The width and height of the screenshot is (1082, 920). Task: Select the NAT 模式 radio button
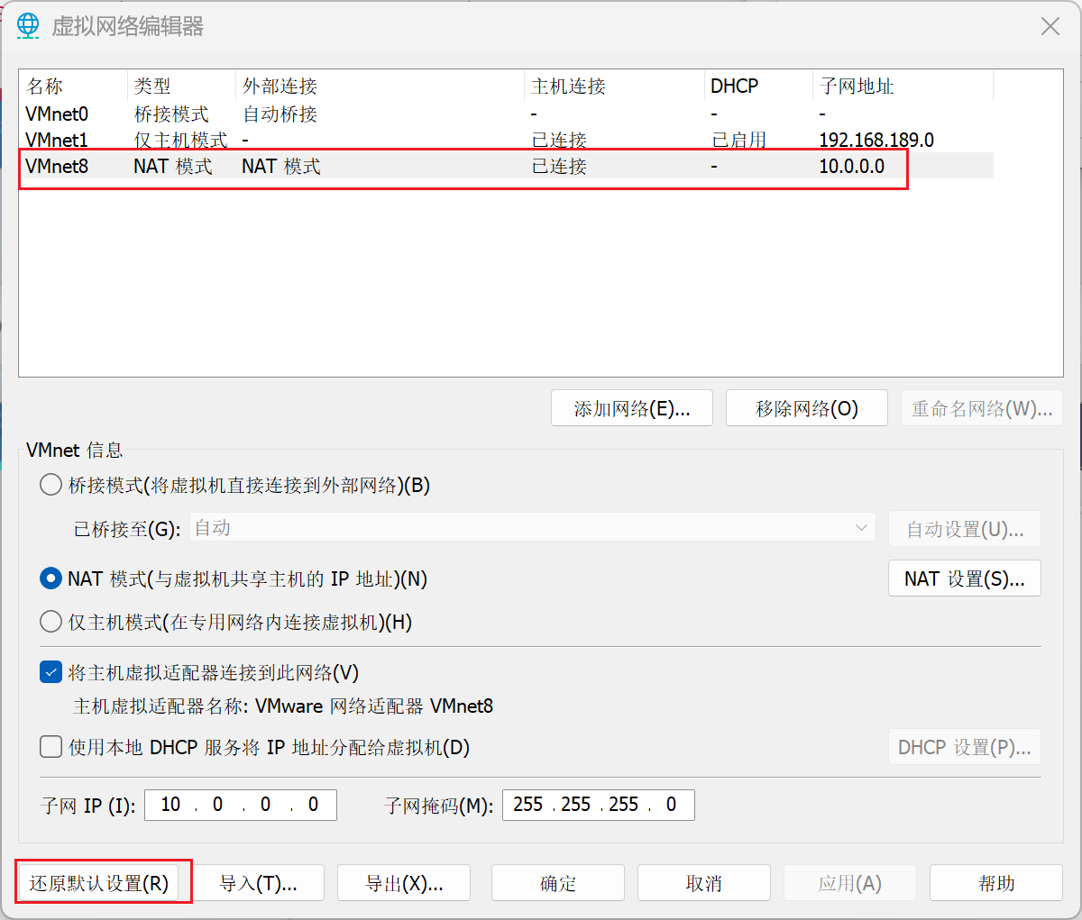[51, 578]
